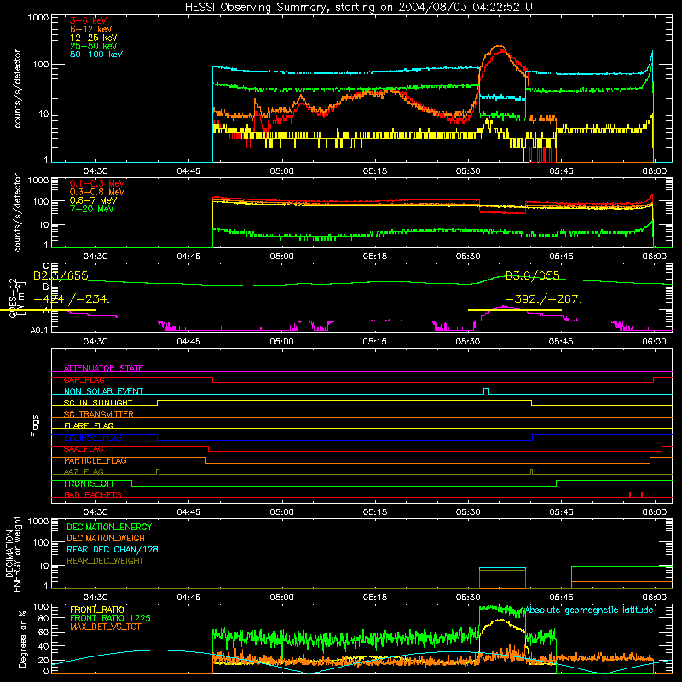Click the '0.1-0.3 MeV' legend entry
This screenshot has height=682, width=682.
[x=97, y=183]
